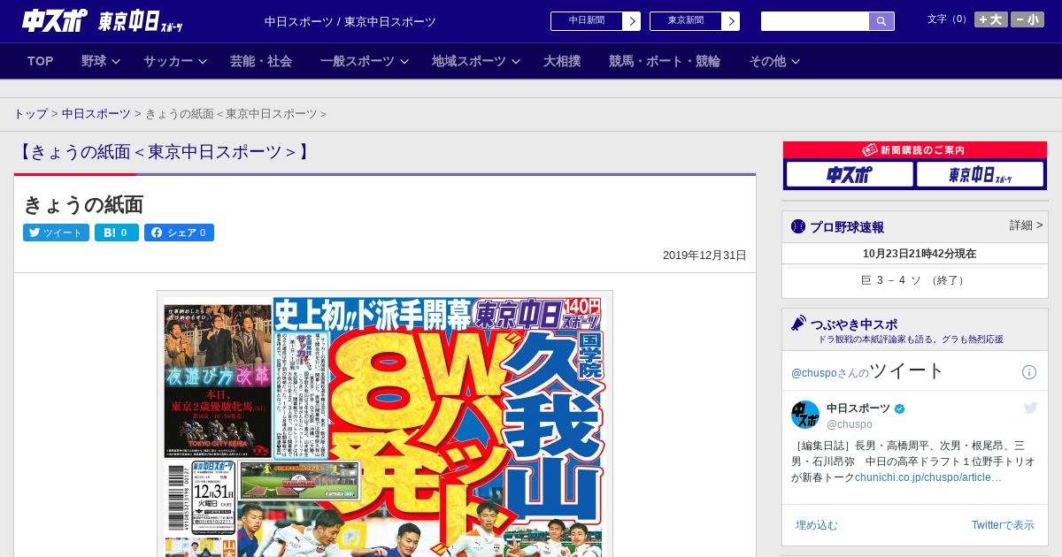Click the megaphone icon beside つぶやき中スポ
The image size is (1062, 557).
pyautogui.click(x=799, y=324)
